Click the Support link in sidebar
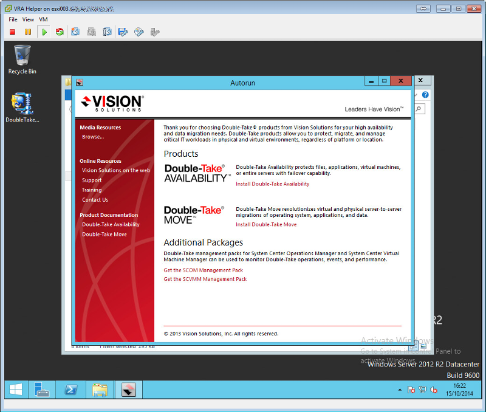Image resolution: width=486 pixels, height=412 pixels. (92, 180)
